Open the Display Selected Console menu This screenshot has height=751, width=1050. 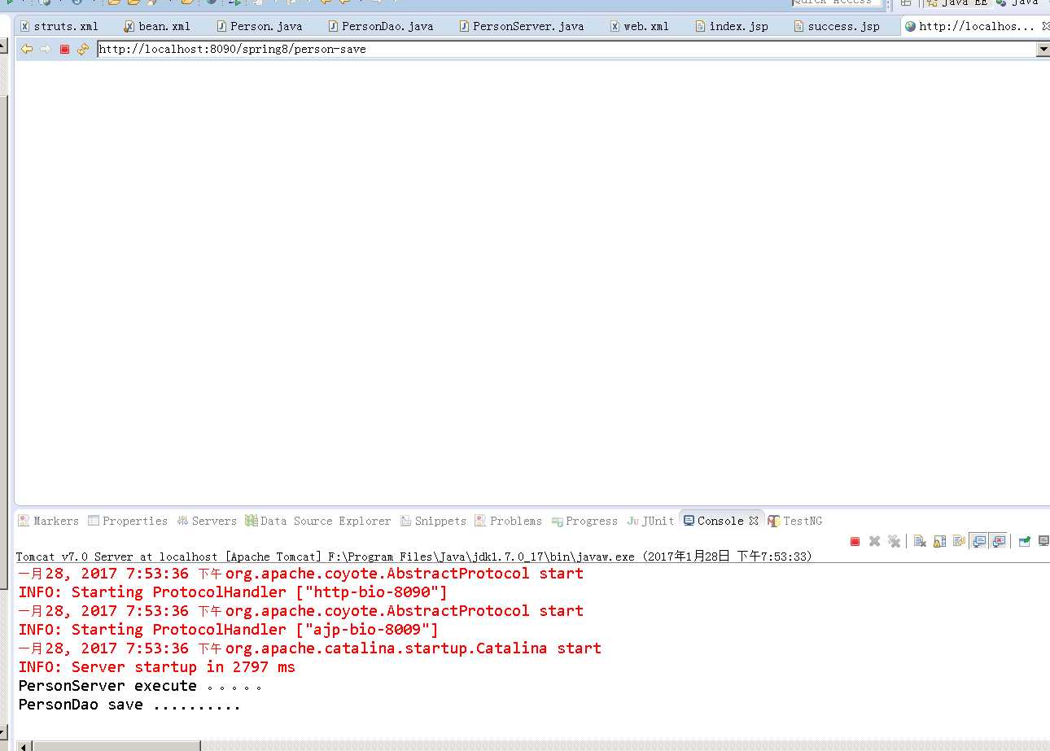tap(1043, 541)
